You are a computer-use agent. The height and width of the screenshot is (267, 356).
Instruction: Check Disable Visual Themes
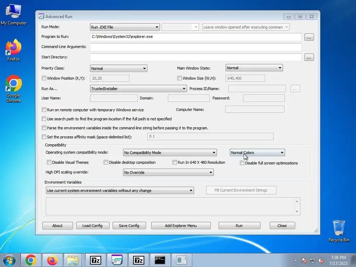click(49, 162)
